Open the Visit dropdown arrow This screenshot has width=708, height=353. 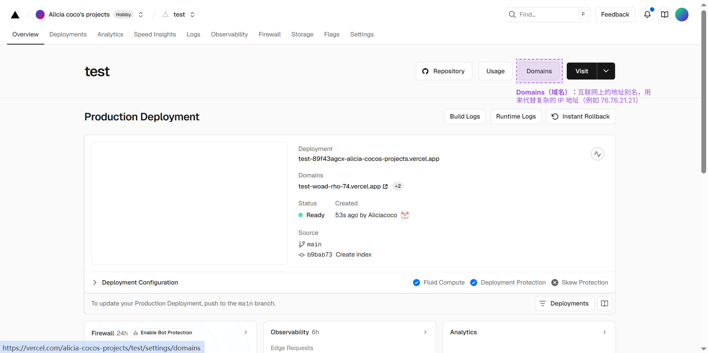(x=606, y=71)
